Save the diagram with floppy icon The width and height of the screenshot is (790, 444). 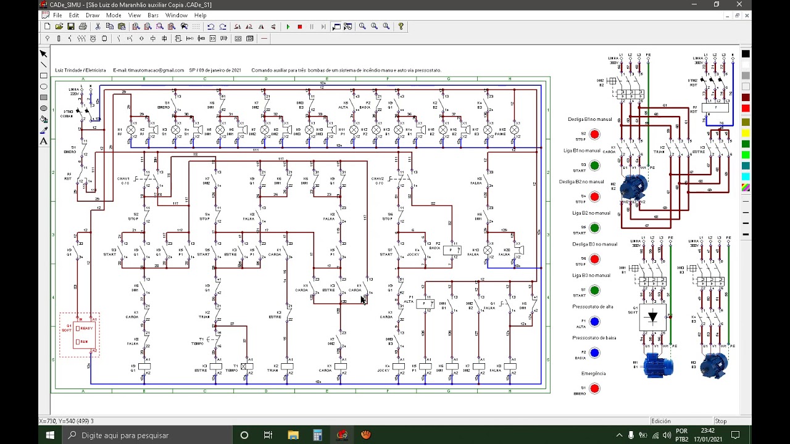[x=71, y=27]
